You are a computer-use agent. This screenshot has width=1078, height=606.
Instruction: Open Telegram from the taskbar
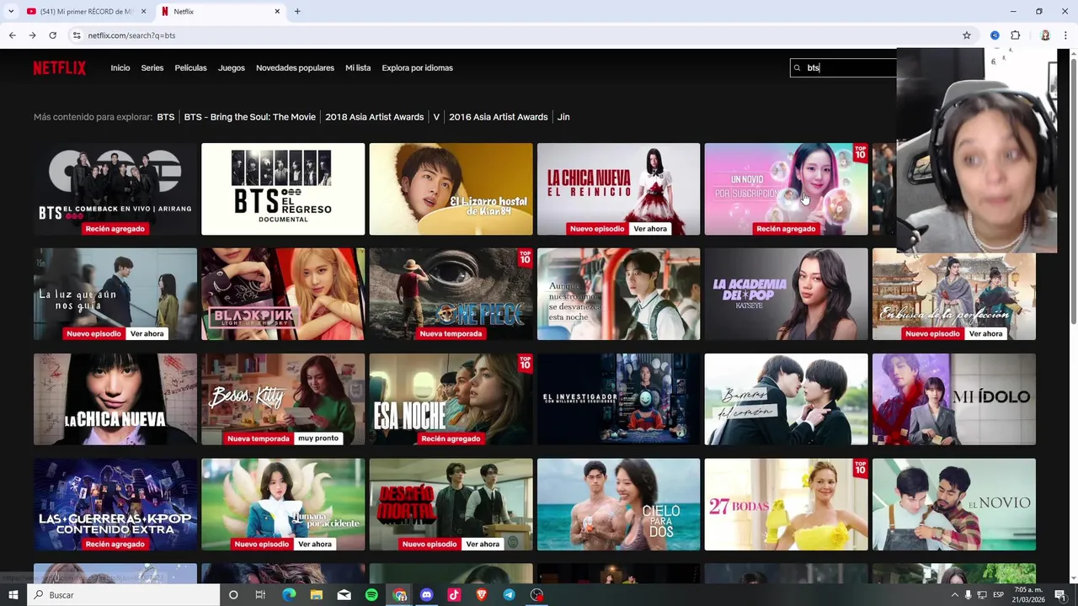(509, 595)
